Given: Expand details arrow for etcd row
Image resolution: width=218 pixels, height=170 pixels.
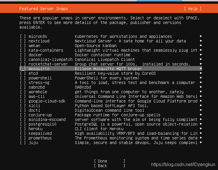Looking at the screenshot, I should pyautogui.click(x=201, y=73).
